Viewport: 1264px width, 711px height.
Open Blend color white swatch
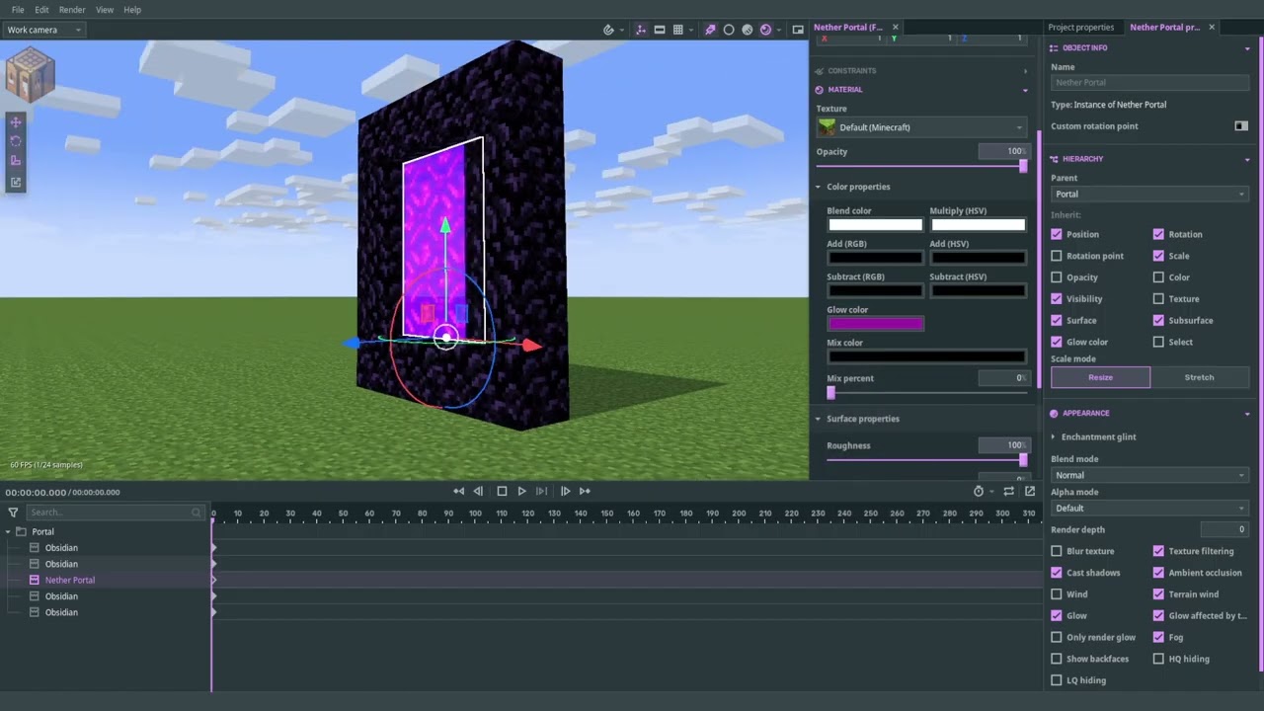(876, 225)
